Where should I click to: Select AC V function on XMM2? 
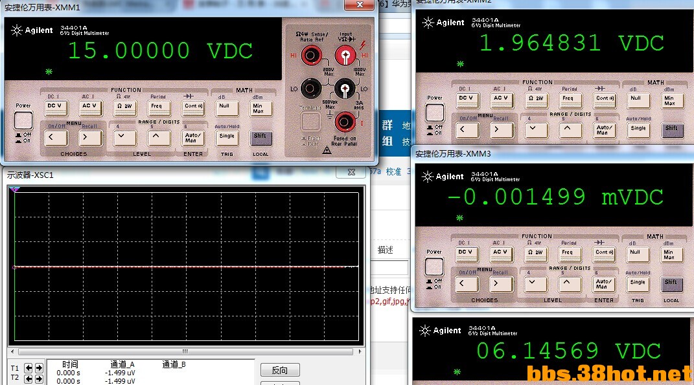tap(502, 100)
